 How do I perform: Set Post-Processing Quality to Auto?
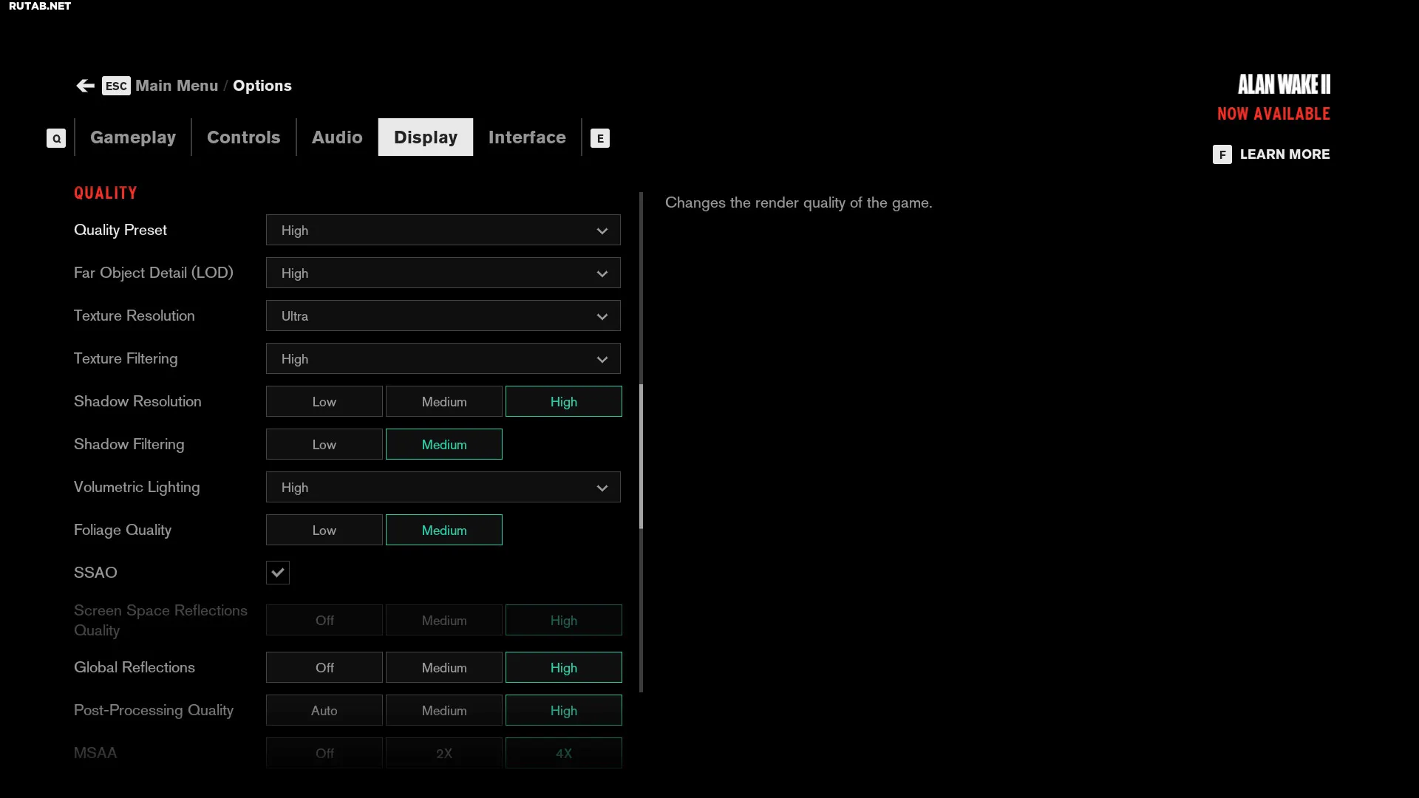324,710
